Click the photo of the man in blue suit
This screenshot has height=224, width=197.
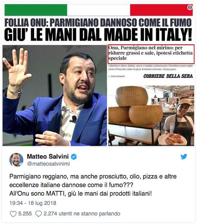[x=55, y=95]
